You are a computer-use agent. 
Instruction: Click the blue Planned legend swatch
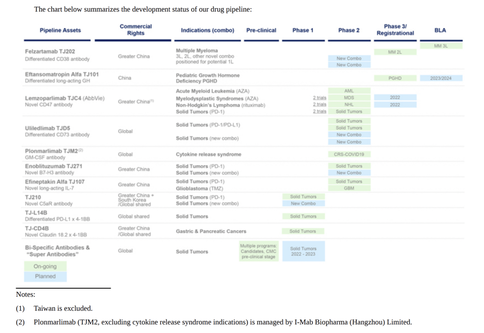tap(45, 277)
